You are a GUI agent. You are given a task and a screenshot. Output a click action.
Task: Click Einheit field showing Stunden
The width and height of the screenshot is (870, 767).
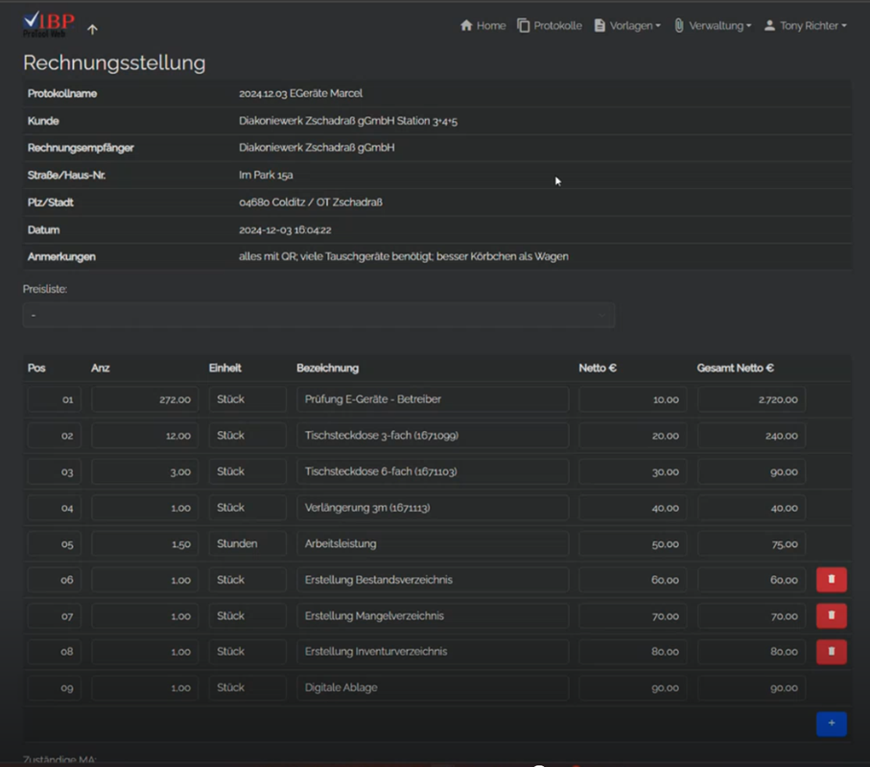pyautogui.click(x=247, y=544)
